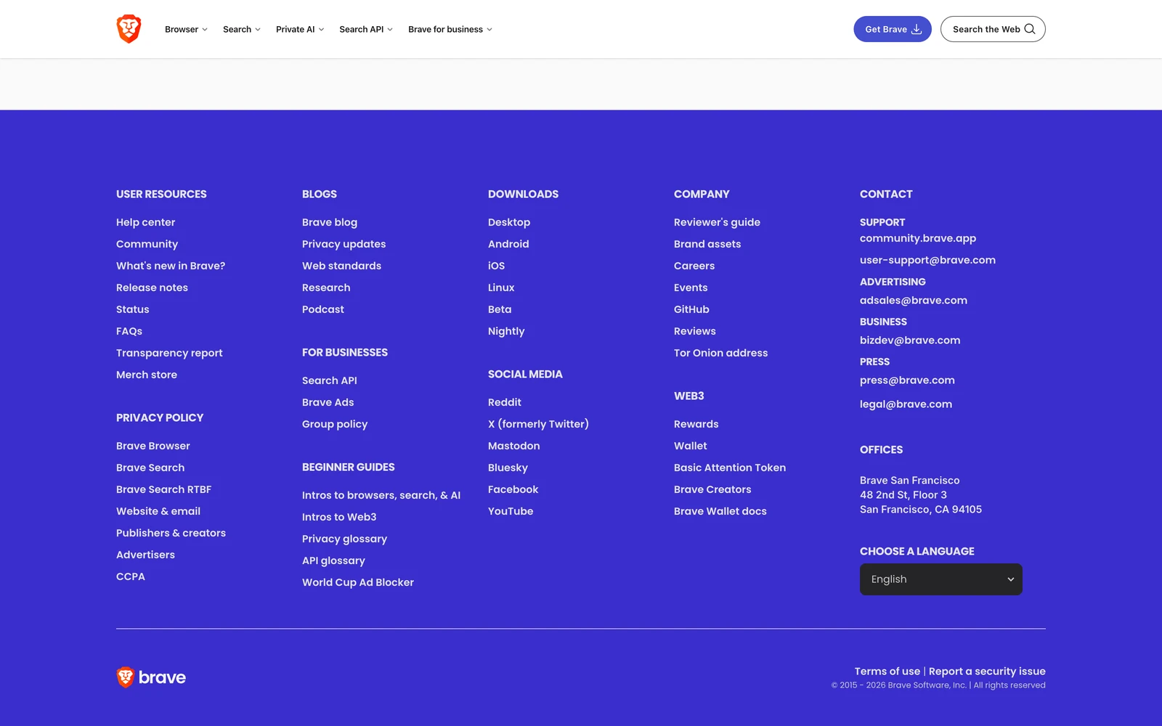Image resolution: width=1162 pixels, height=726 pixels.
Task: Open the FAQs link
Action: [129, 331]
